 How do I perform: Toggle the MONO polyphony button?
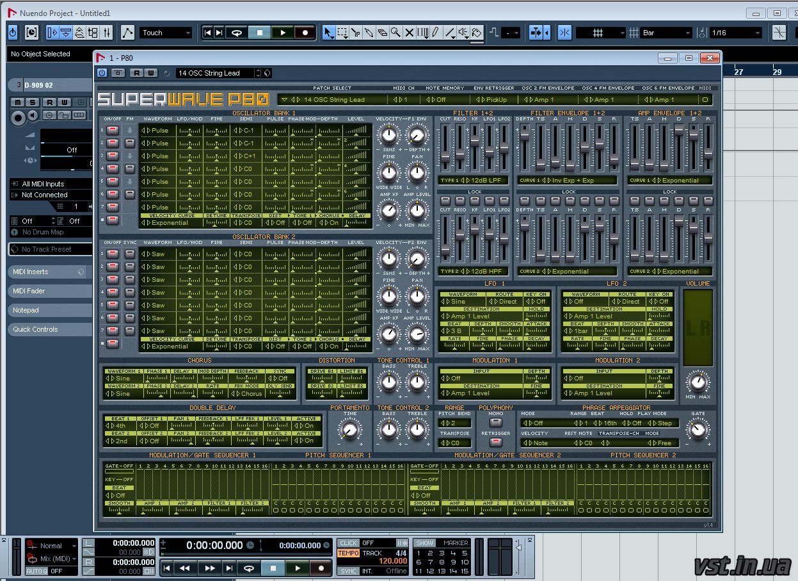click(x=496, y=422)
